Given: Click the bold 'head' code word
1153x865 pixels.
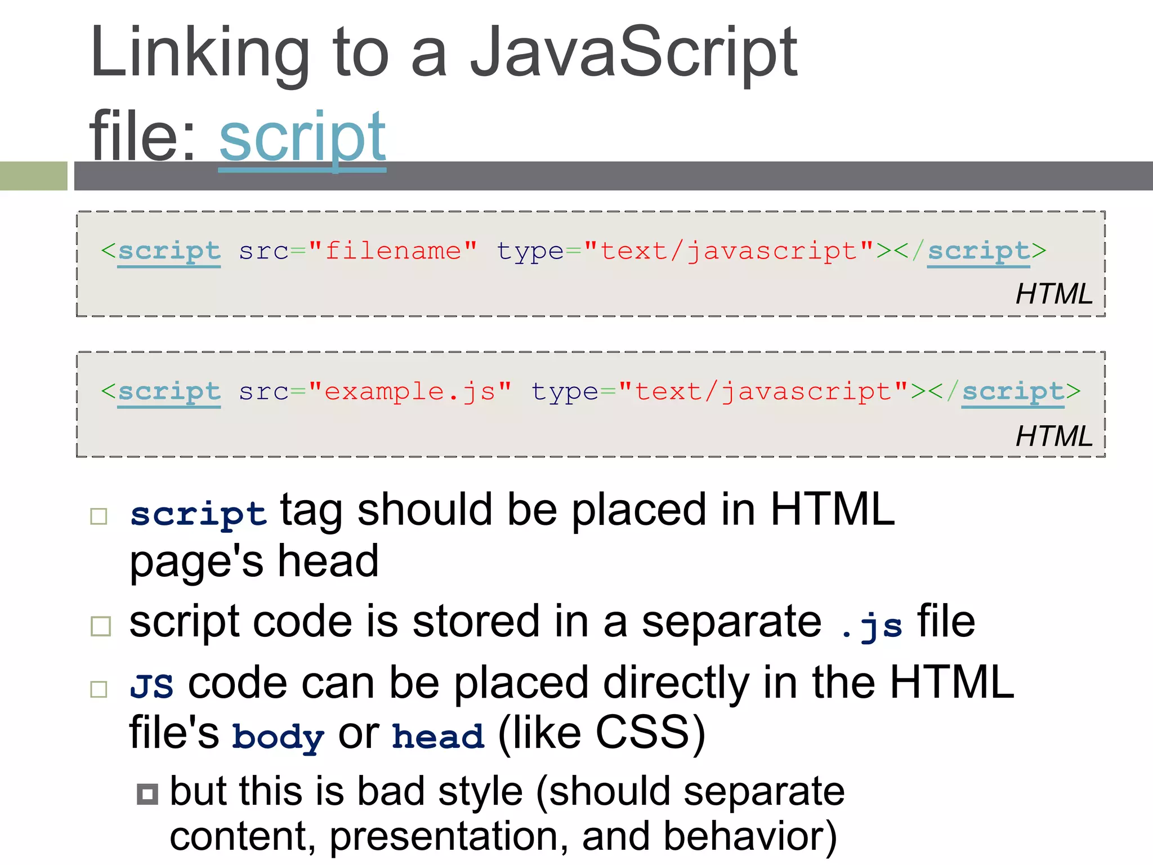Looking at the screenshot, I should (x=439, y=737).
